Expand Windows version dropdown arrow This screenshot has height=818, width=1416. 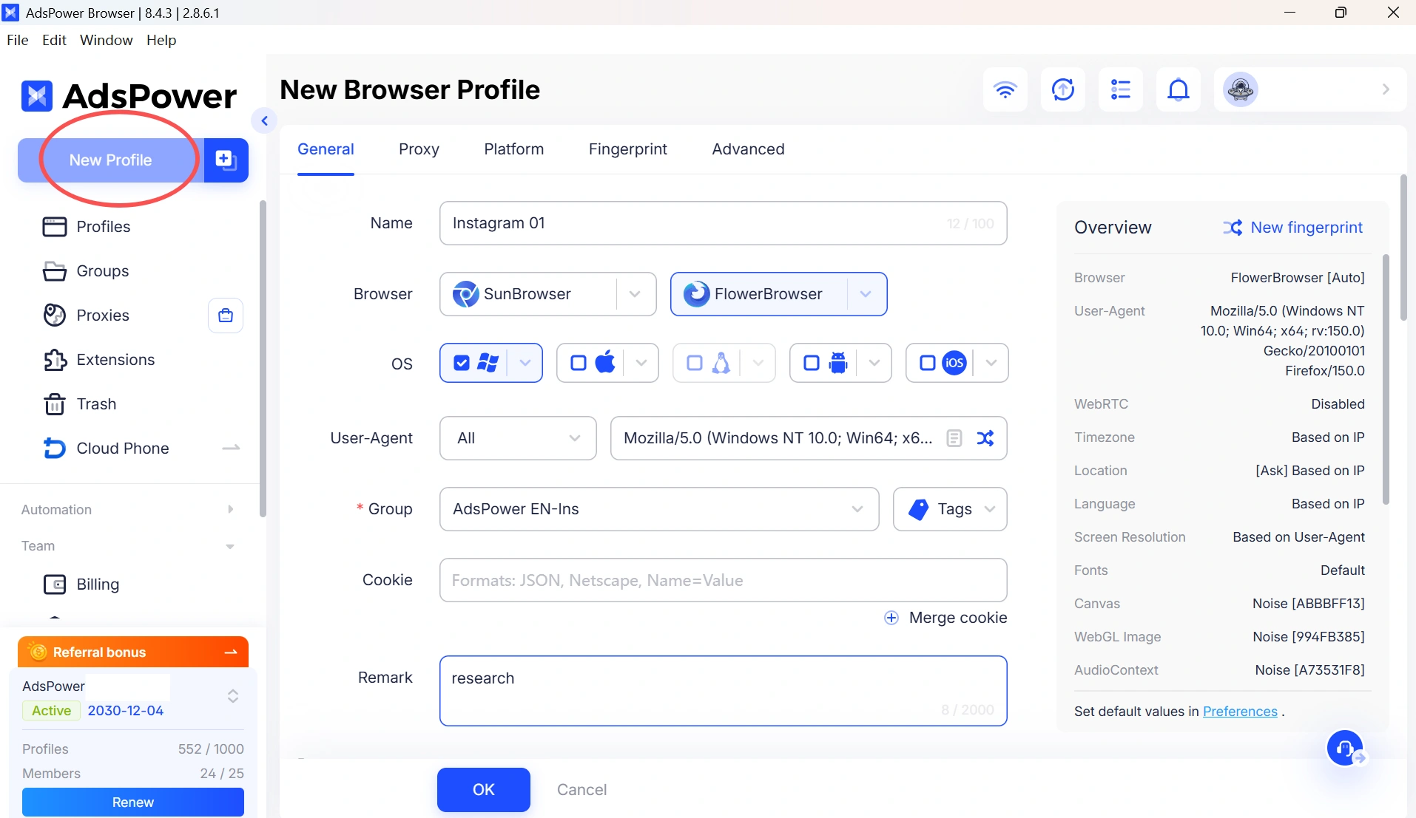tap(525, 363)
